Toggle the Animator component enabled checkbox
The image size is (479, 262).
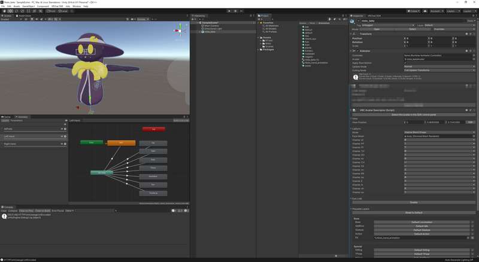pos(357,51)
